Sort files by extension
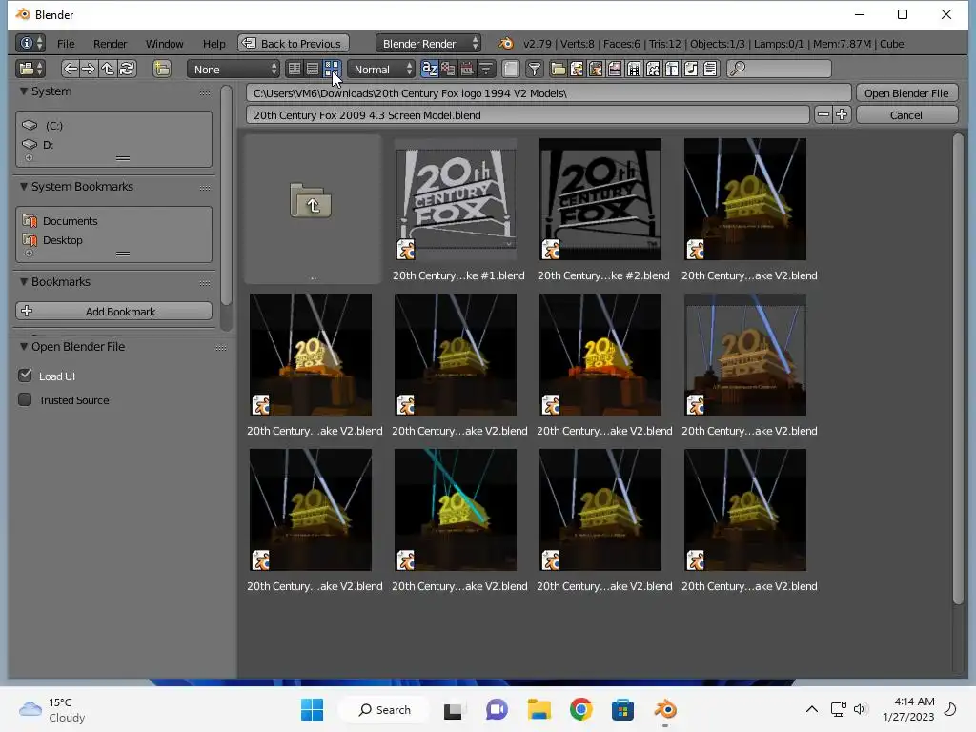The image size is (976, 732). 448,69
